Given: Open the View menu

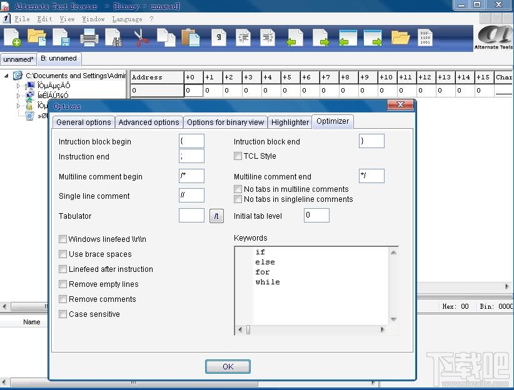Looking at the screenshot, I should (x=67, y=19).
